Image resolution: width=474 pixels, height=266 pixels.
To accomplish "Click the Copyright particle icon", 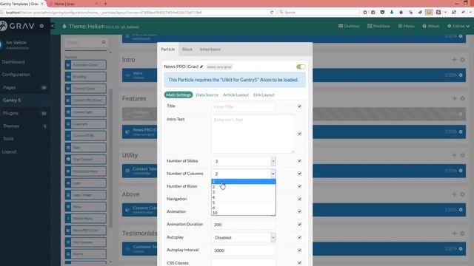I will click(68, 124).
